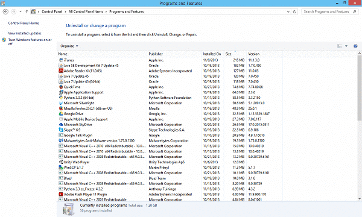Screen dimensions: 362x217
Task: Go up one level with up arrow
Action: click(27, 11)
